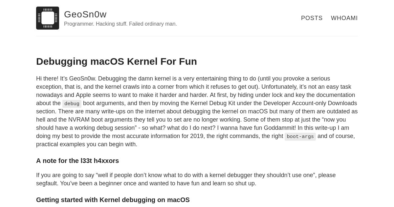The image size is (394, 207).
Task: Click the intro paragraph starting 'Hi there!'
Action: pyautogui.click(x=197, y=111)
